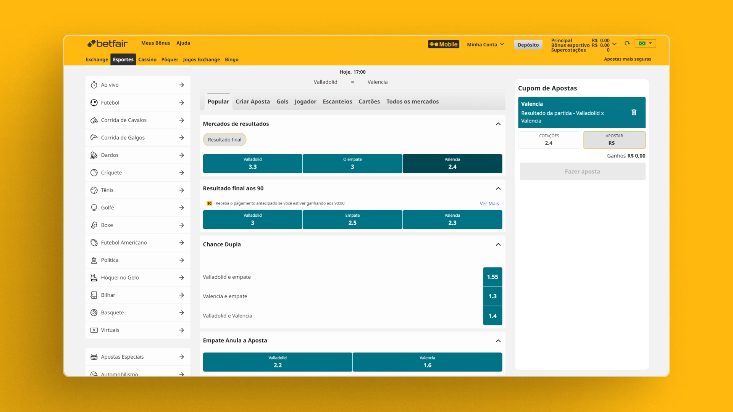Click the Golfe icon
The width and height of the screenshot is (733, 412).
coord(94,208)
